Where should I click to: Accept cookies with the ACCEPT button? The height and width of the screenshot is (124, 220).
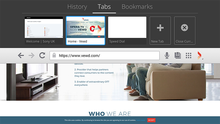[x=151, y=120]
